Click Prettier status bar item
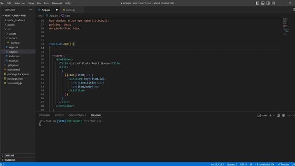This screenshot has height=166, width=295. tap(283, 164)
